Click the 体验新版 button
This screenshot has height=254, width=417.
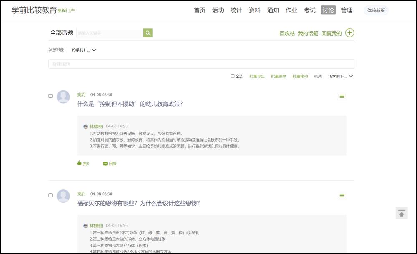pyautogui.click(x=376, y=10)
